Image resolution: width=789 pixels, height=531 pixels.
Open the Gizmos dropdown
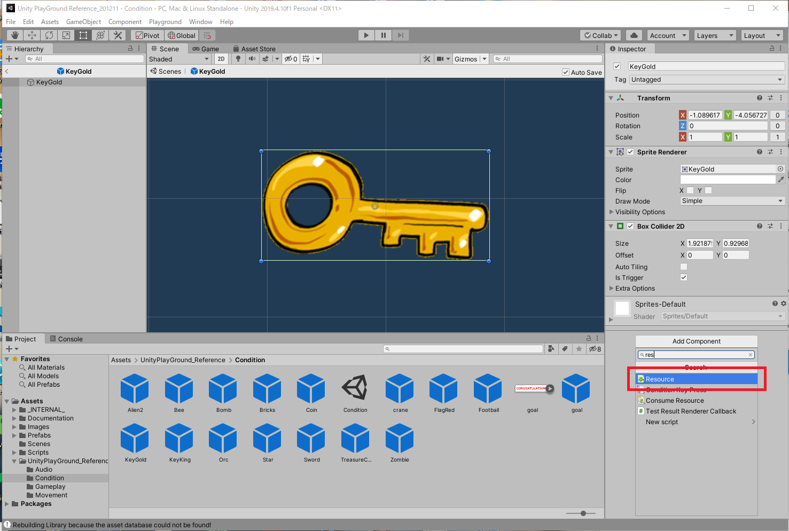471,59
